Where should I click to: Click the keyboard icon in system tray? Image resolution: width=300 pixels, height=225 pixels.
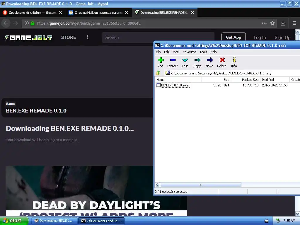267,221
